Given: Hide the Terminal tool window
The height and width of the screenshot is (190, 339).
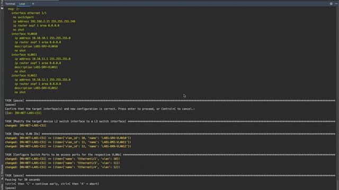Looking at the screenshot, I should point(336,4).
